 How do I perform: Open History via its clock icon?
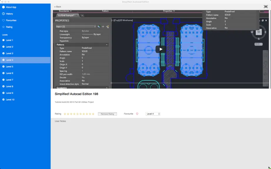click(x=3, y=13)
